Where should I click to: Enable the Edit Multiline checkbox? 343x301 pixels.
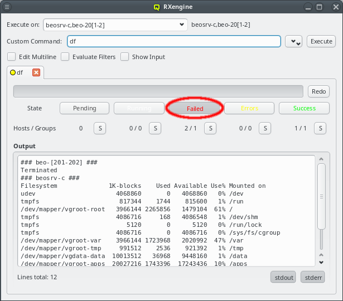click(x=11, y=57)
